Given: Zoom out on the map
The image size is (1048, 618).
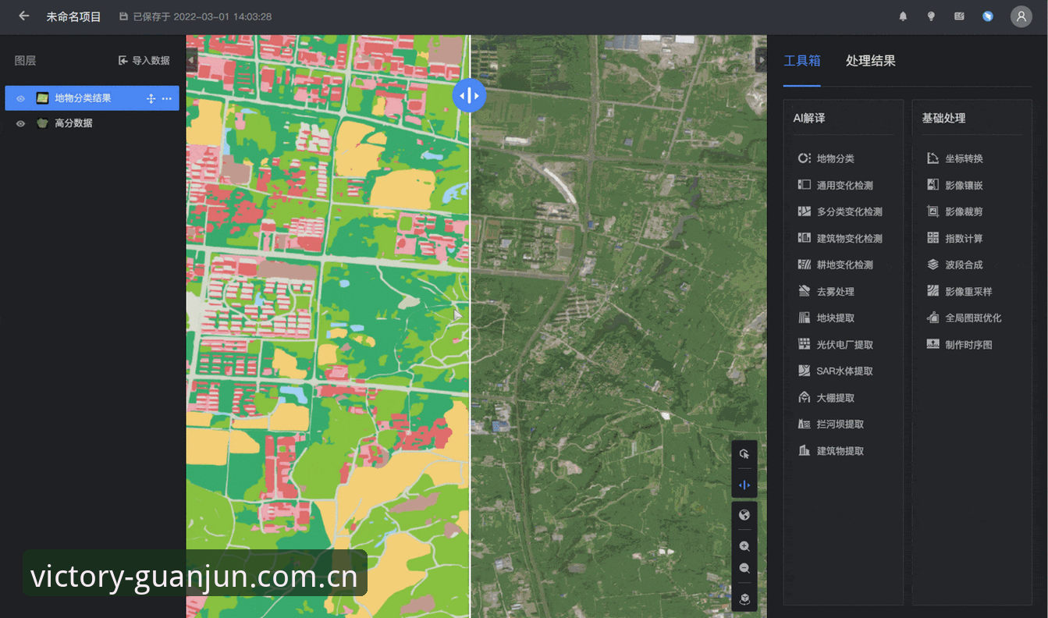Looking at the screenshot, I should pos(744,568).
